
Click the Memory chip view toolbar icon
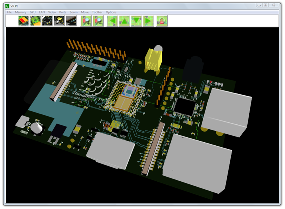pyautogui.click(x=24, y=21)
